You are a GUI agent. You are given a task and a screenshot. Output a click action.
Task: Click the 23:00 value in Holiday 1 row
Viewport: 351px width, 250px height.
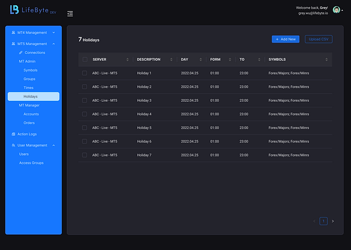pos(244,73)
